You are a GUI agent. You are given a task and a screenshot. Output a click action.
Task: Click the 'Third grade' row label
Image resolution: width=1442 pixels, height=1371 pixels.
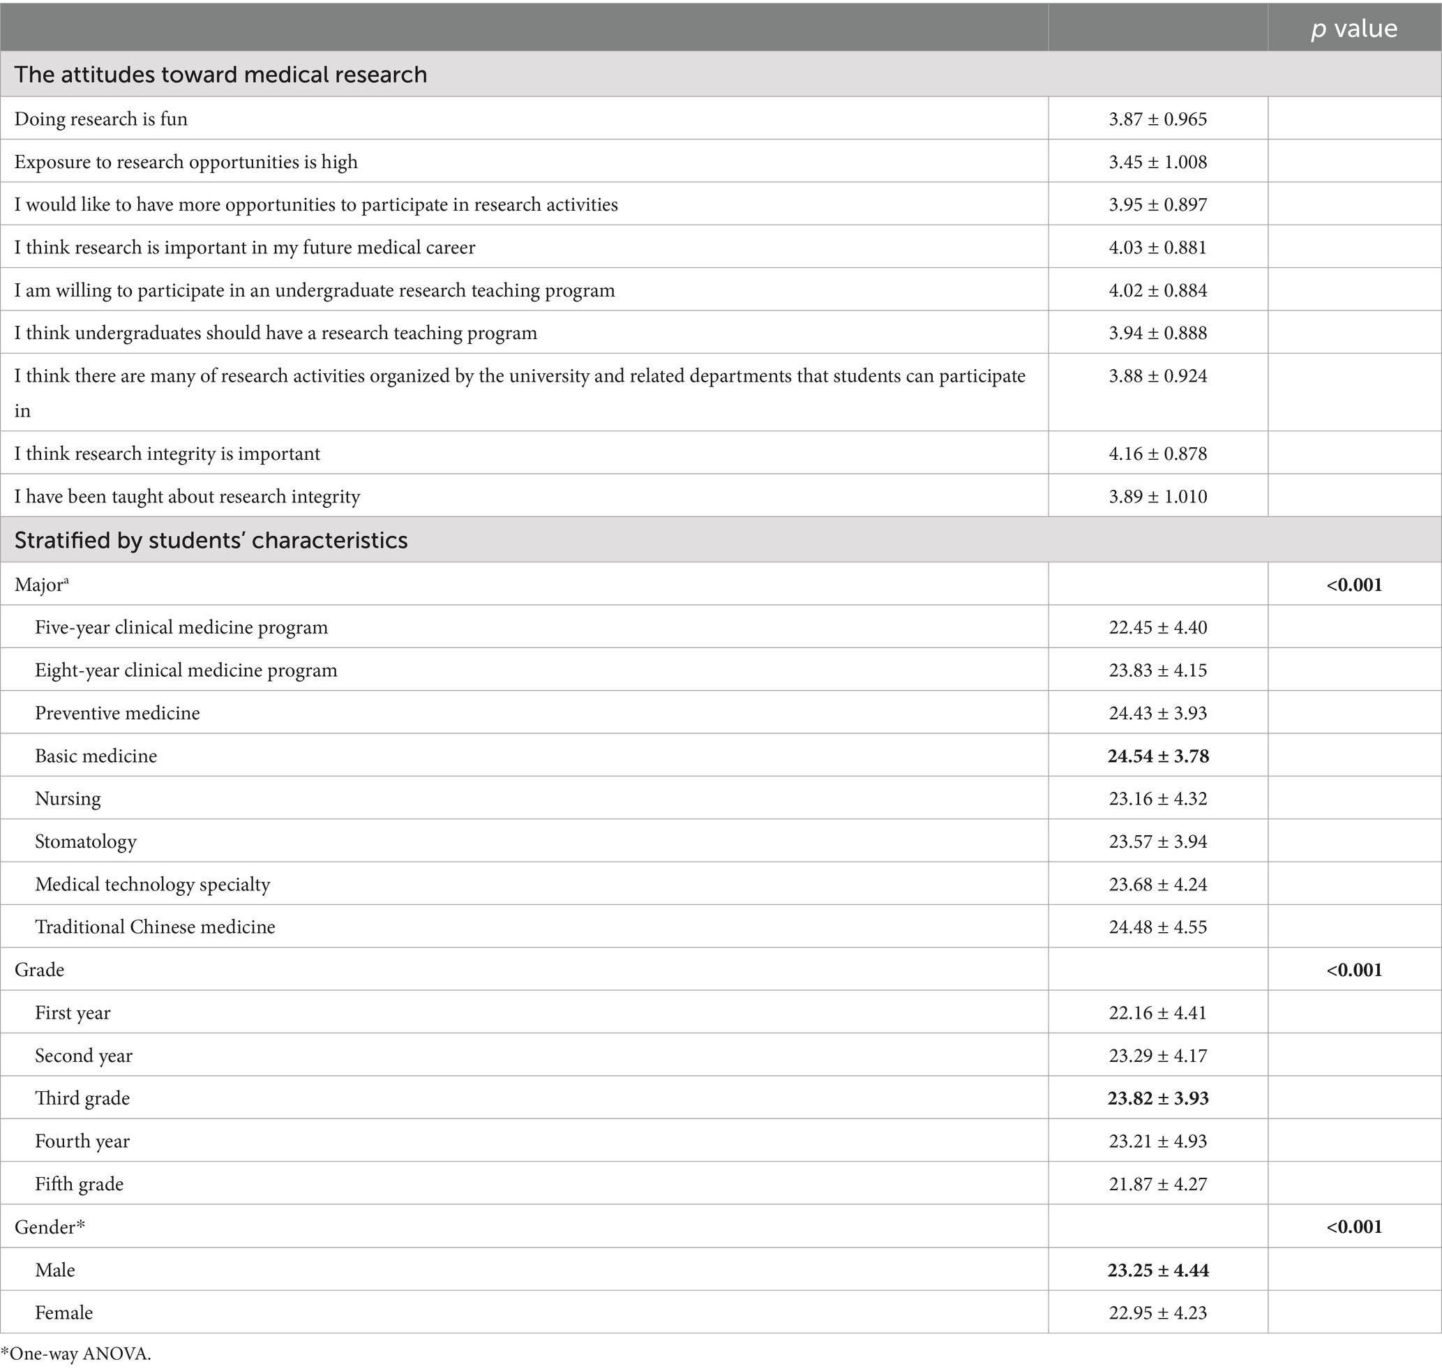coord(82,1099)
